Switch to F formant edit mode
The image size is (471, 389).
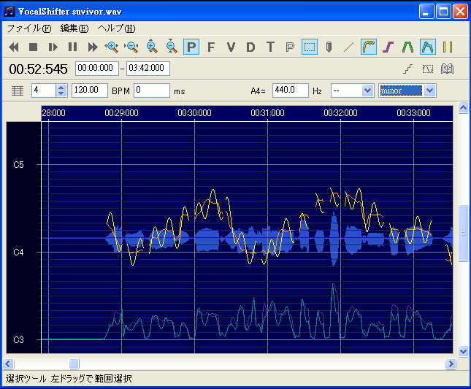(x=211, y=47)
